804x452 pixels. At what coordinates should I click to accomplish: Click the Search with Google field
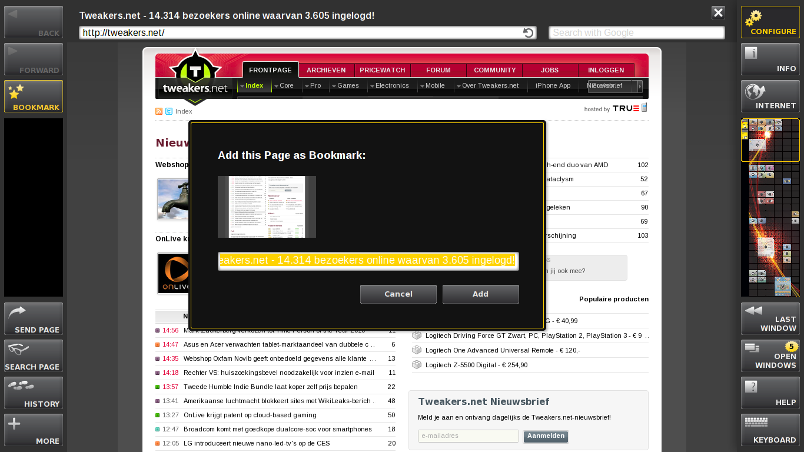pyautogui.click(x=637, y=33)
